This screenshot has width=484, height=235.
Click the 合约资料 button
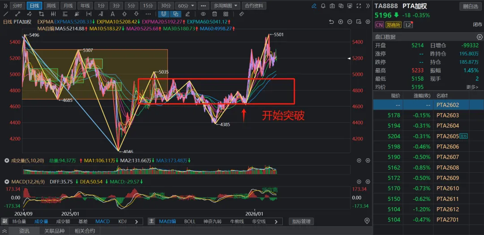[x=254, y=5]
